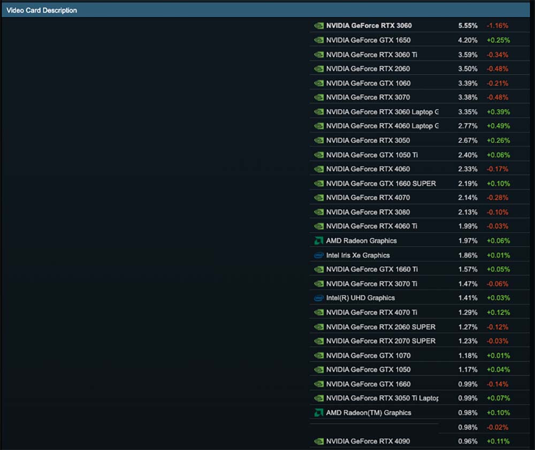Select the NVIDIA GeForce GTX 1050 Ti name

[372, 155]
